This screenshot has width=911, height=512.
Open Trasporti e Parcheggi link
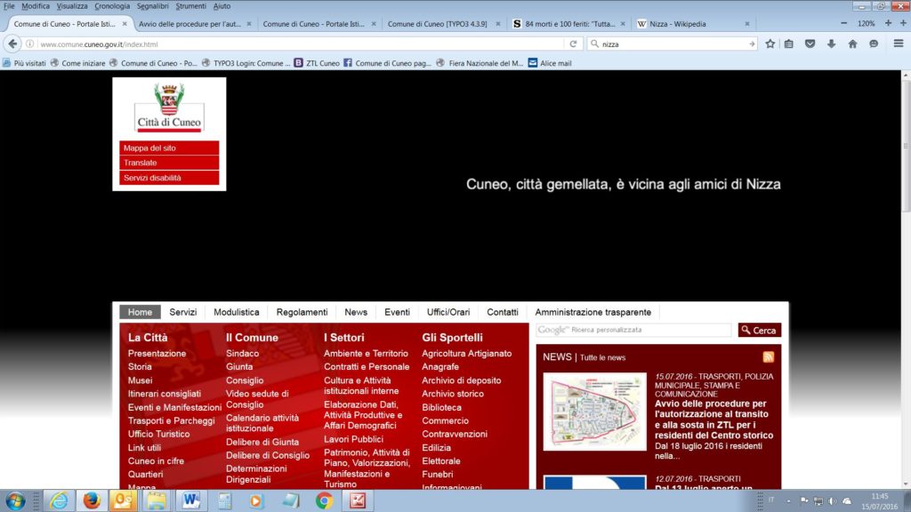coord(172,420)
